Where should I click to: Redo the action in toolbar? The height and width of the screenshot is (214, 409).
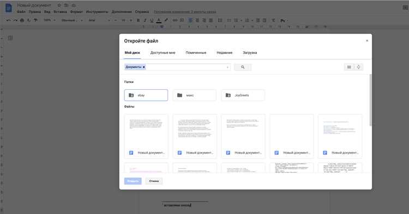(x=15, y=20)
